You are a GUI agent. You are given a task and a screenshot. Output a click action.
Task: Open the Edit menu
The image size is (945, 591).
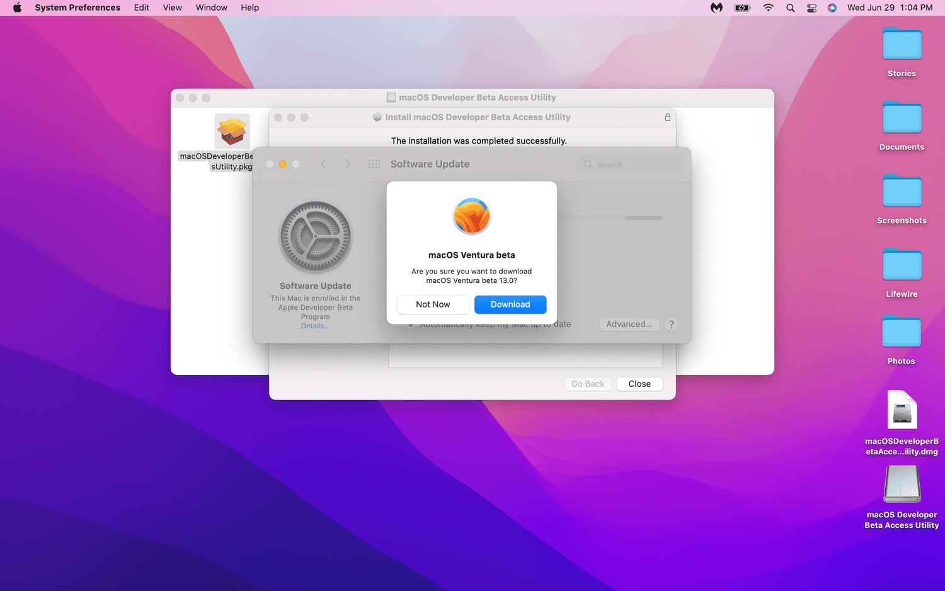pos(142,8)
